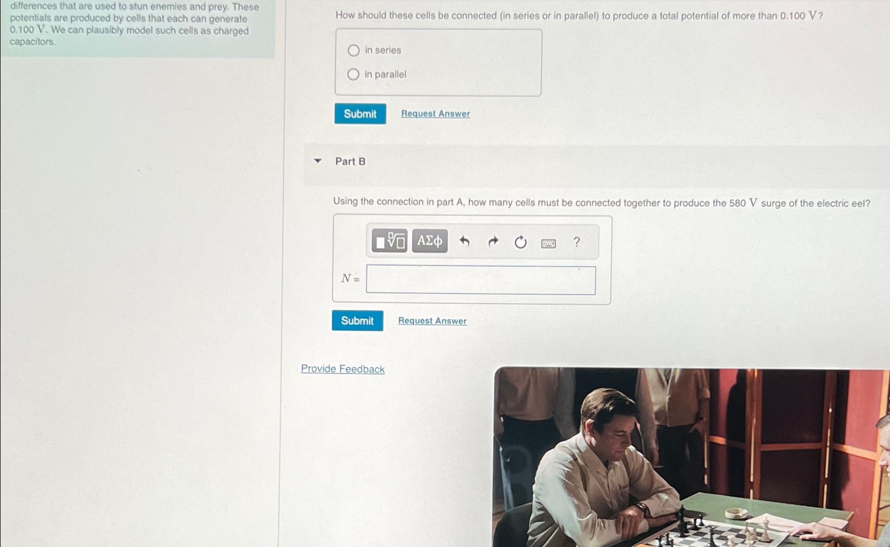This screenshot has height=547, width=890.
Task: Click the redo arrow in equation toolbar
Action: click(x=493, y=242)
